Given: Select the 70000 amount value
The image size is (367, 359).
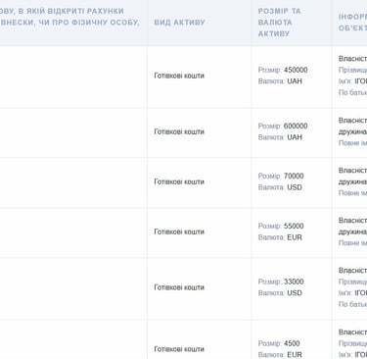Looking at the screenshot, I should (x=294, y=176).
